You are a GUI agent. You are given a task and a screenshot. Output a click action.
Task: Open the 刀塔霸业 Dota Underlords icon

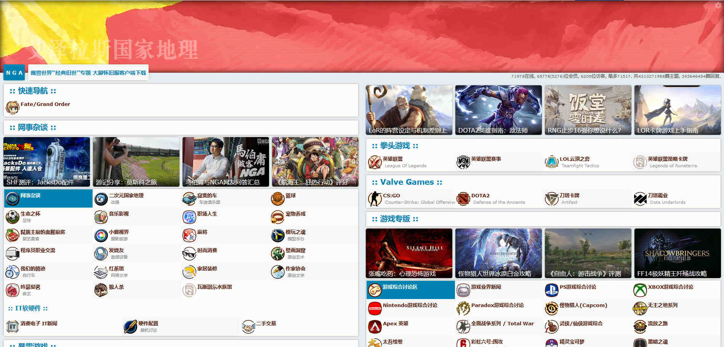click(x=640, y=199)
